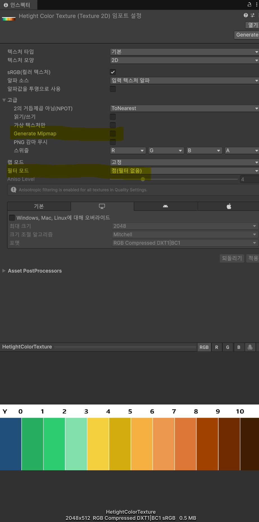Enable the PNG 감마 무시 checkbox
The image size is (259, 522).
[113, 142]
